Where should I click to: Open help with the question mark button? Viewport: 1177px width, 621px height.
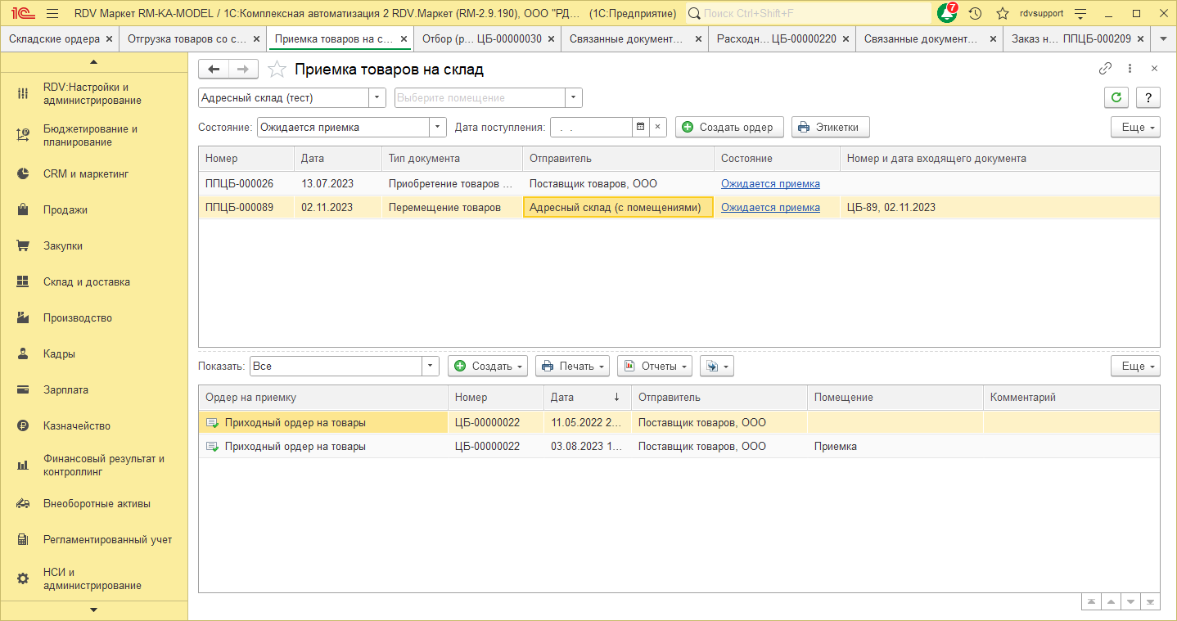(1148, 98)
